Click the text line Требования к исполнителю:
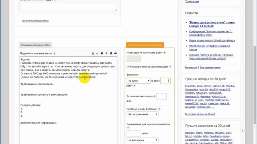The image size is (257, 144). click(37, 84)
